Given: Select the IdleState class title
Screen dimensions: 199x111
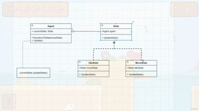Looking at the screenshot, I should (x=93, y=63).
